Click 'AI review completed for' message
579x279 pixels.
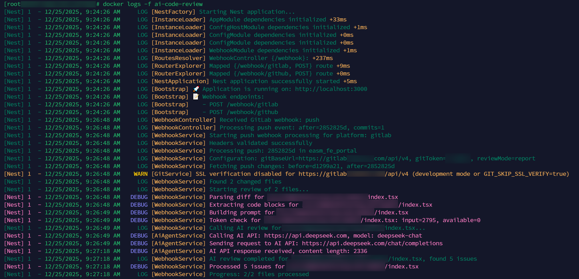[x=249, y=259]
